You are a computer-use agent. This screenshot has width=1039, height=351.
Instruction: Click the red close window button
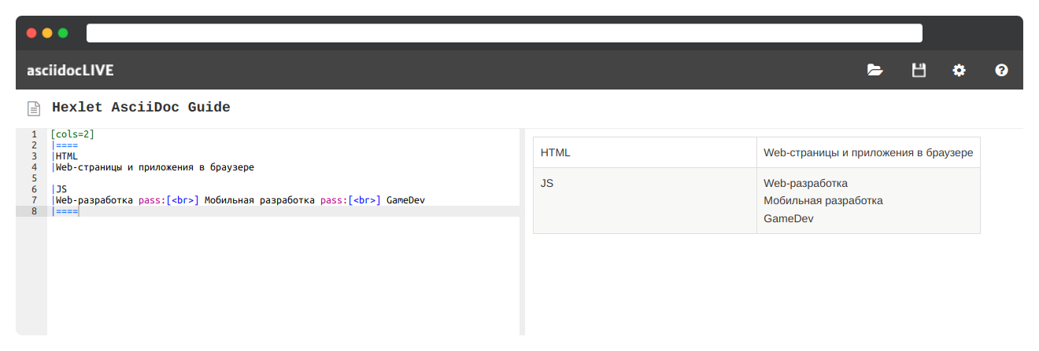point(31,33)
